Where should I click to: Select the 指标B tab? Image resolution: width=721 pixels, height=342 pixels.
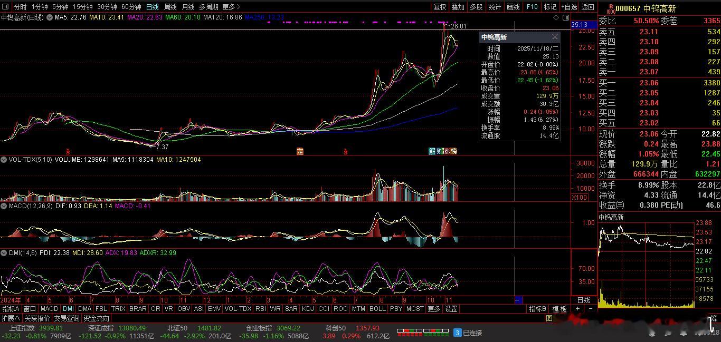pyautogui.click(x=538, y=309)
